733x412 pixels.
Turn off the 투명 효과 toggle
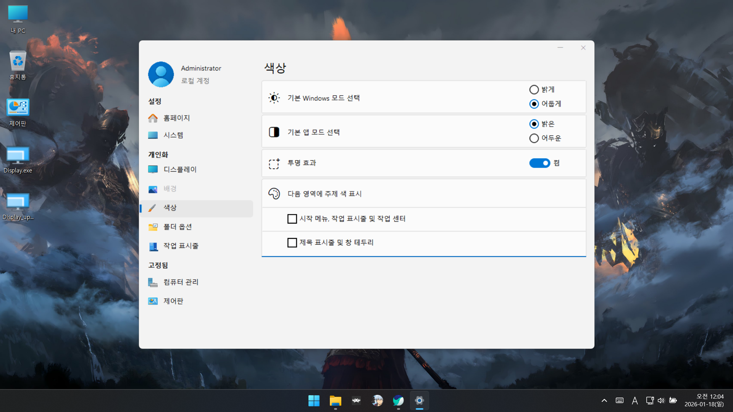[x=539, y=163]
